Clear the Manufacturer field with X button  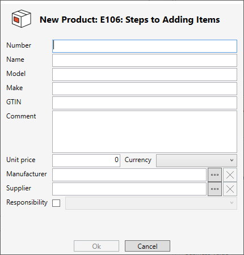click(x=230, y=175)
